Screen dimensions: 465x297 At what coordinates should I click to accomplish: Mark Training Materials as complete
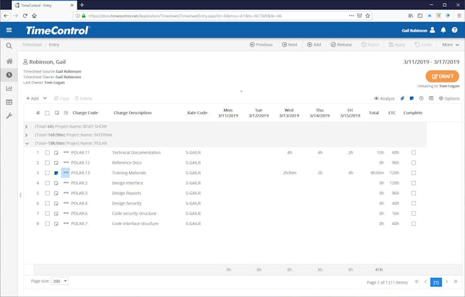click(x=413, y=173)
